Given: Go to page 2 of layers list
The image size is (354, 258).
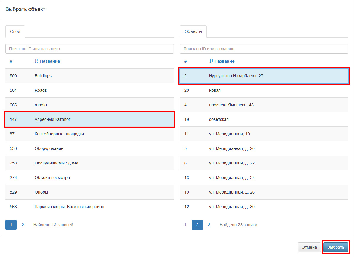Looking at the screenshot, I should [x=23, y=225].
